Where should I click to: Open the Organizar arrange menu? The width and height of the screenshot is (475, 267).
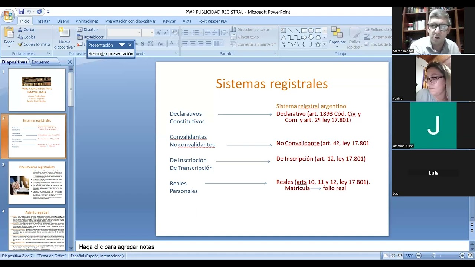(337, 37)
